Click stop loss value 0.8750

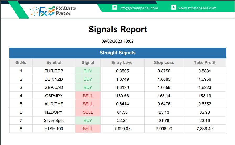click(164, 71)
